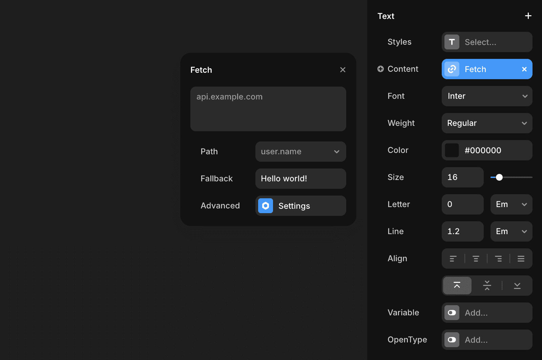The image size is (542, 360).
Task: Click the gear icon next to Advanced Settings
Action: (266, 206)
